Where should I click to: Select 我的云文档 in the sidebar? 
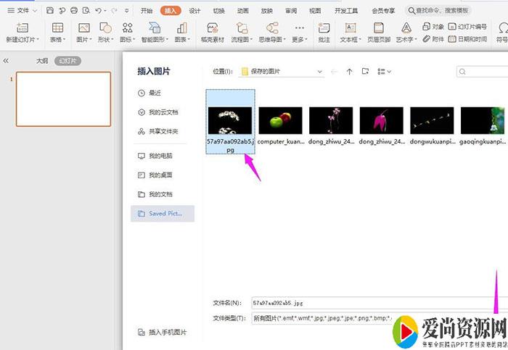(x=163, y=112)
